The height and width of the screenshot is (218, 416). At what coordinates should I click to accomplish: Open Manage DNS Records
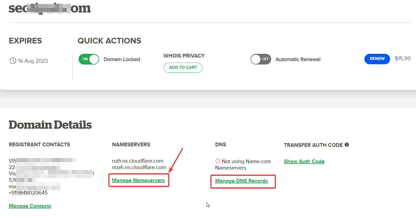tap(242, 181)
